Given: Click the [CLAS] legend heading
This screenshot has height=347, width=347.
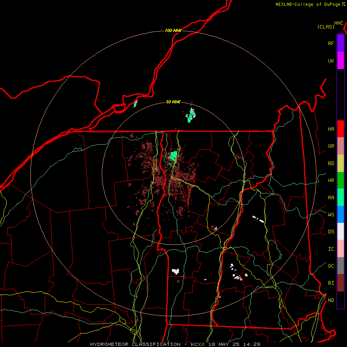Looking at the screenshot, I should 326,27.
